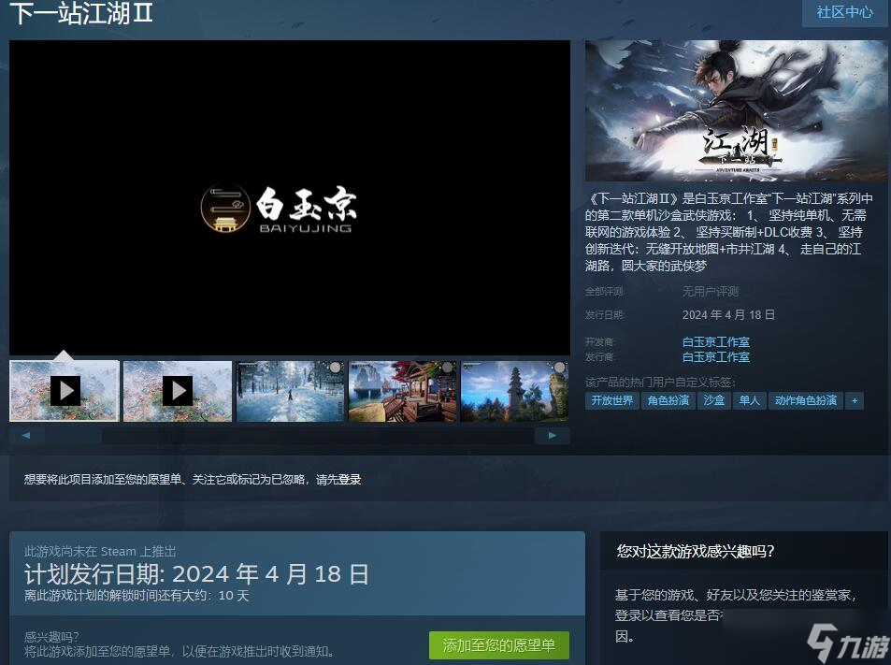Click the left arrow of thumbnail strip
This screenshot has height=665, width=891.
coord(26,435)
